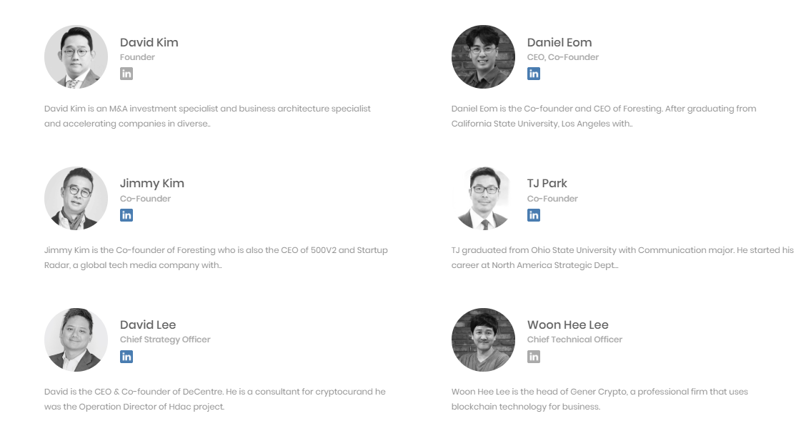Open TJ Park's LinkedIn icon
811x421 pixels.
[x=533, y=215]
